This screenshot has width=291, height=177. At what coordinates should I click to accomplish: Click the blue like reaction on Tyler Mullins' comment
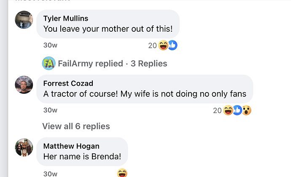coord(172,46)
